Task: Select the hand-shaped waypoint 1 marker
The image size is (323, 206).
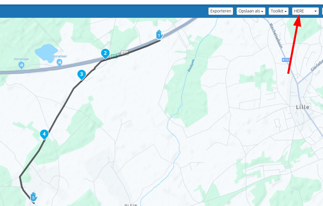Action: [159, 34]
